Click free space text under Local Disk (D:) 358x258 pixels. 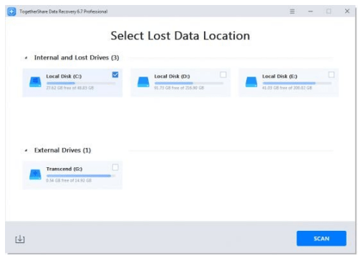tap(179, 88)
